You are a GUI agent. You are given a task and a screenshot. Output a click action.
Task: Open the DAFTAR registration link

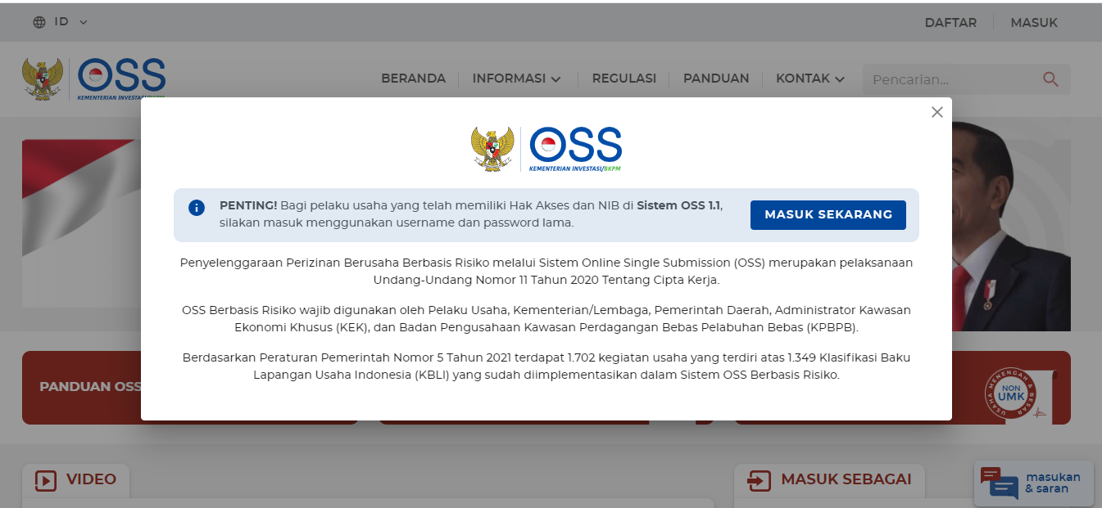coord(950,23)
